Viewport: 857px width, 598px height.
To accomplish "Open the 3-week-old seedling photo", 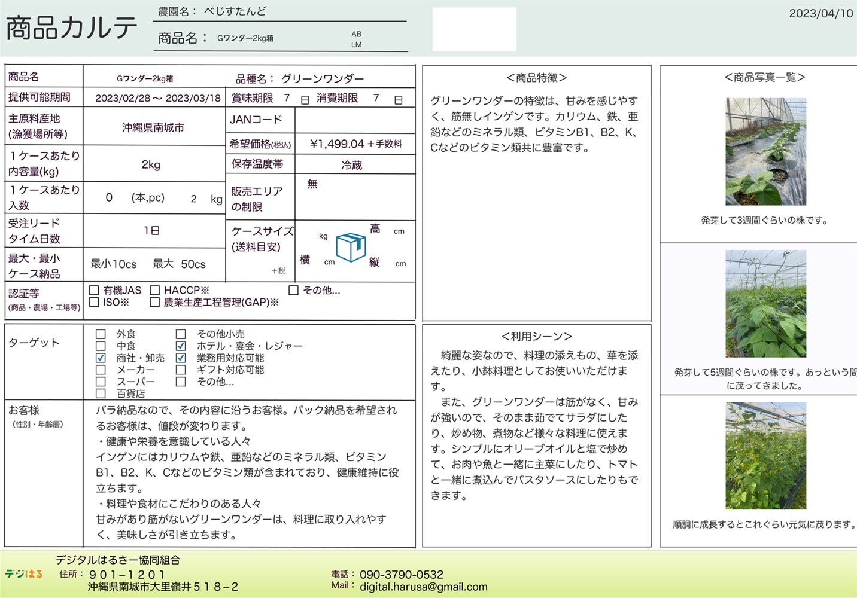I will 765,152.
